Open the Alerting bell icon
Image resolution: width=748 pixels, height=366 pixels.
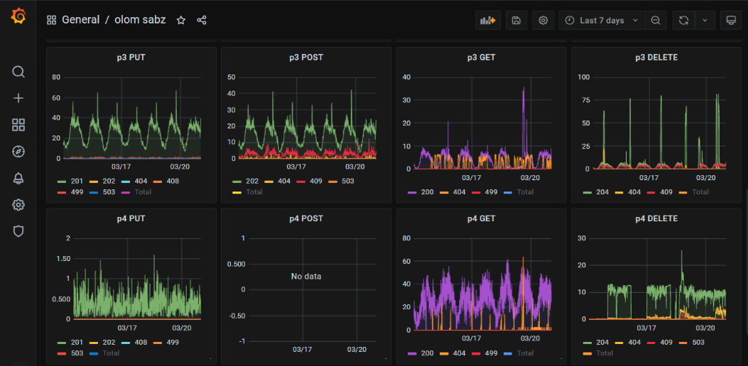pyautogui.click(x=18, y=178)
